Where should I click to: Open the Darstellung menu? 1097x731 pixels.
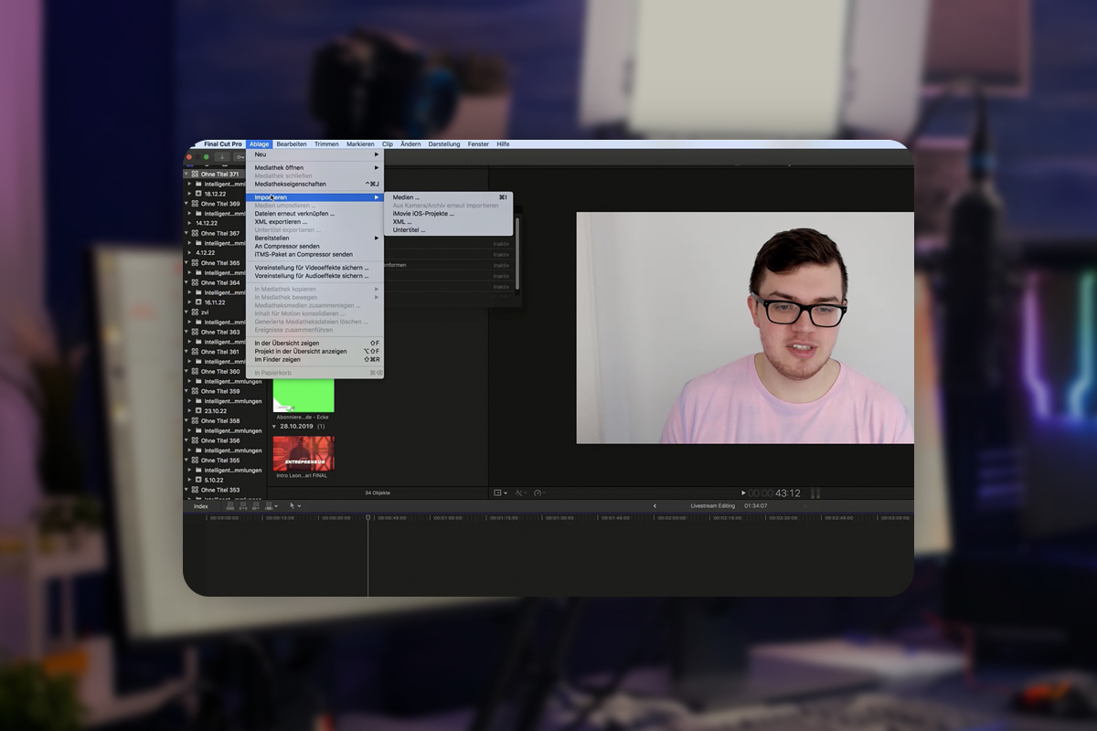(x=444, y=144)
